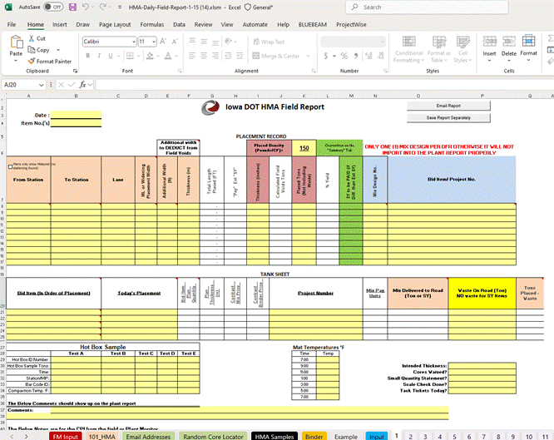
Task: Click the Save Report Separately button
Action: point(448,117)
